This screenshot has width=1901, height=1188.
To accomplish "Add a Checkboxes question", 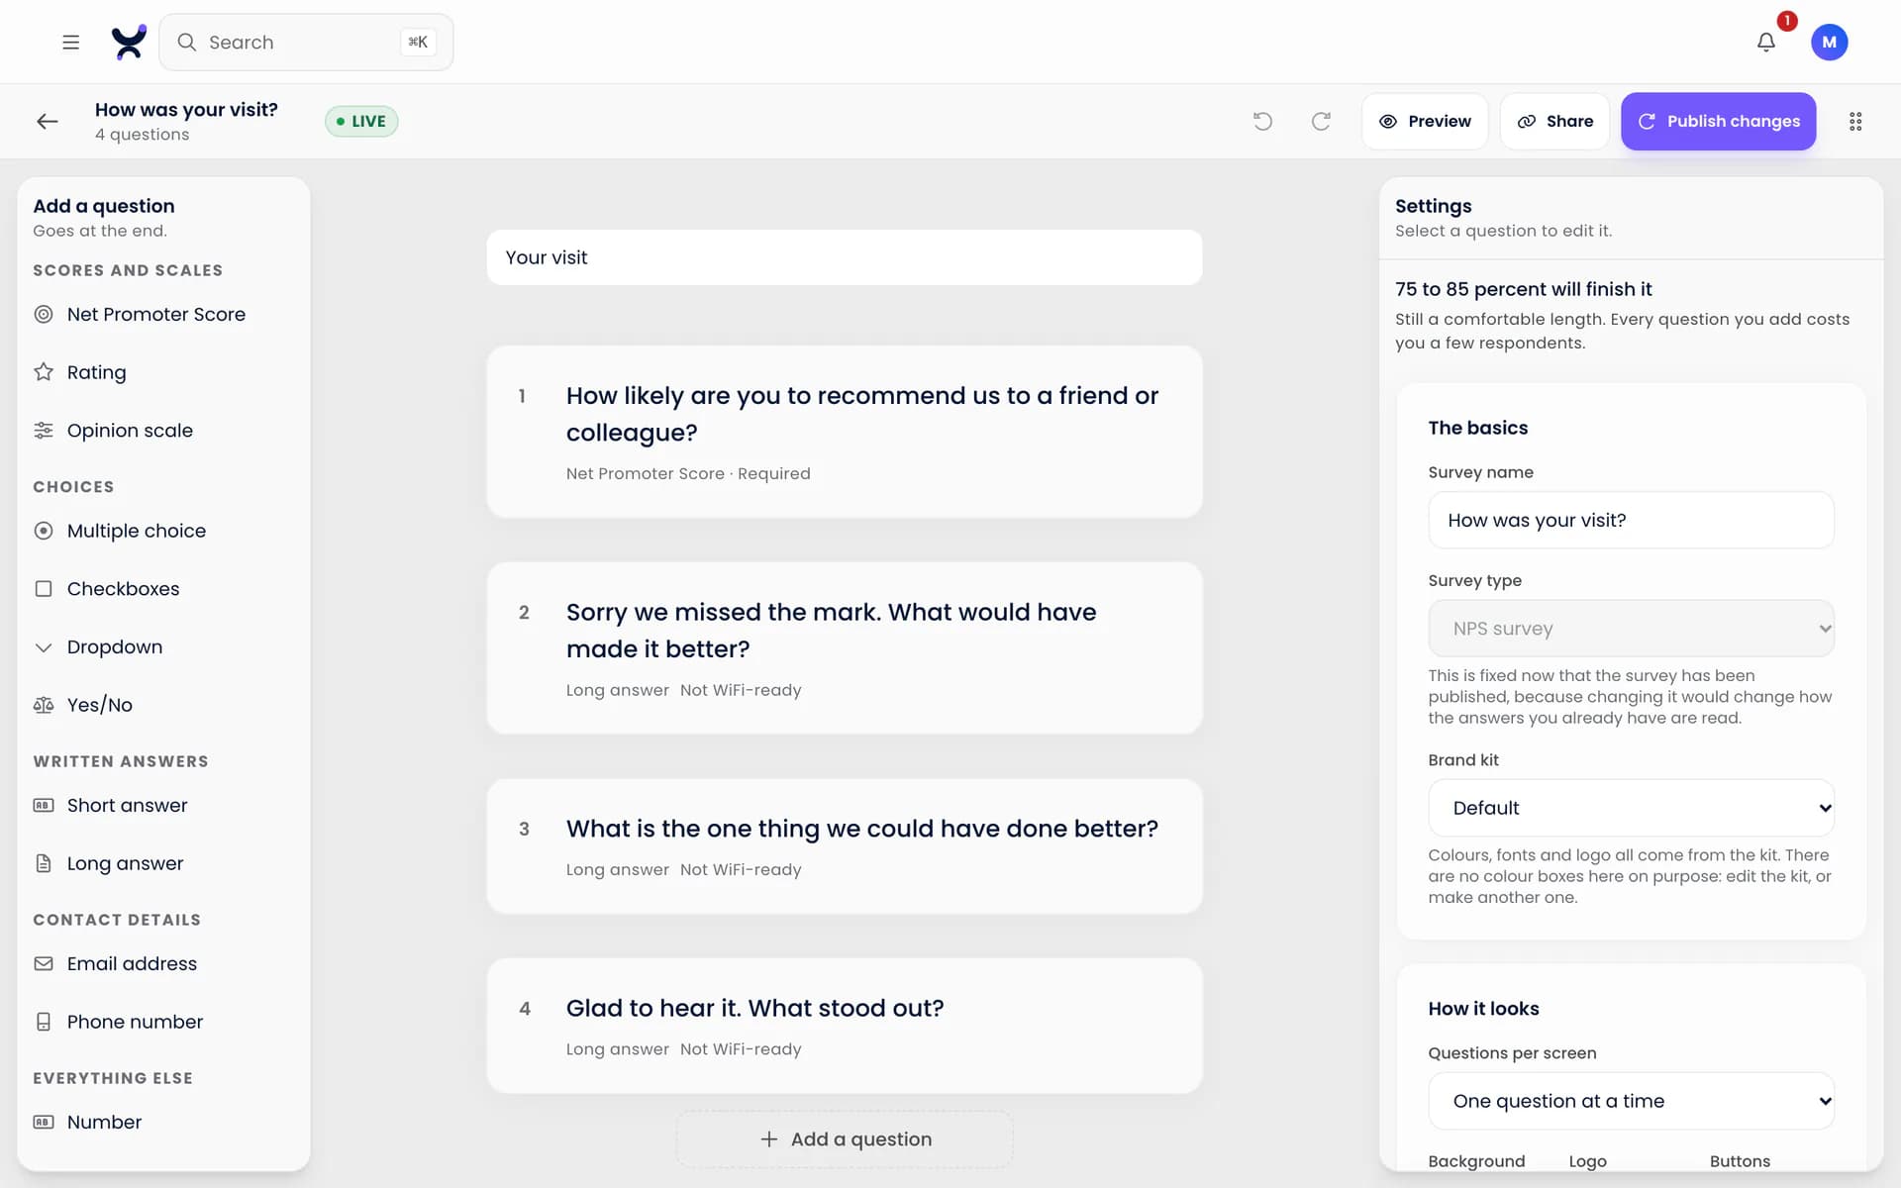I will point(163,588).
